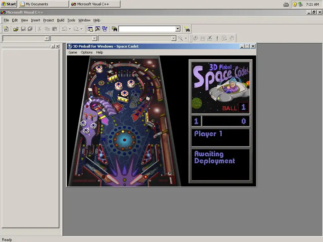Click the Open file folder icon
Image resolution: width=323 pixels, height=242 pixels.
(16, 29)
